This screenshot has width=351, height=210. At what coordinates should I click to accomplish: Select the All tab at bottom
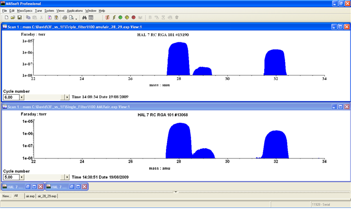click(16, 195)
